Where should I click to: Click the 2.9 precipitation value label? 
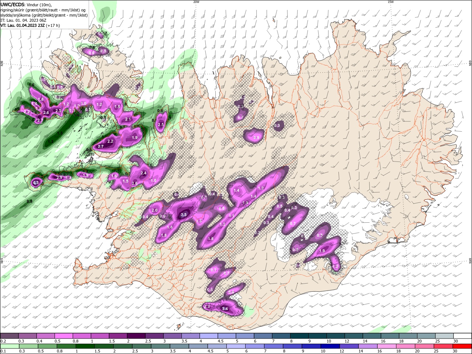point(59,177)
